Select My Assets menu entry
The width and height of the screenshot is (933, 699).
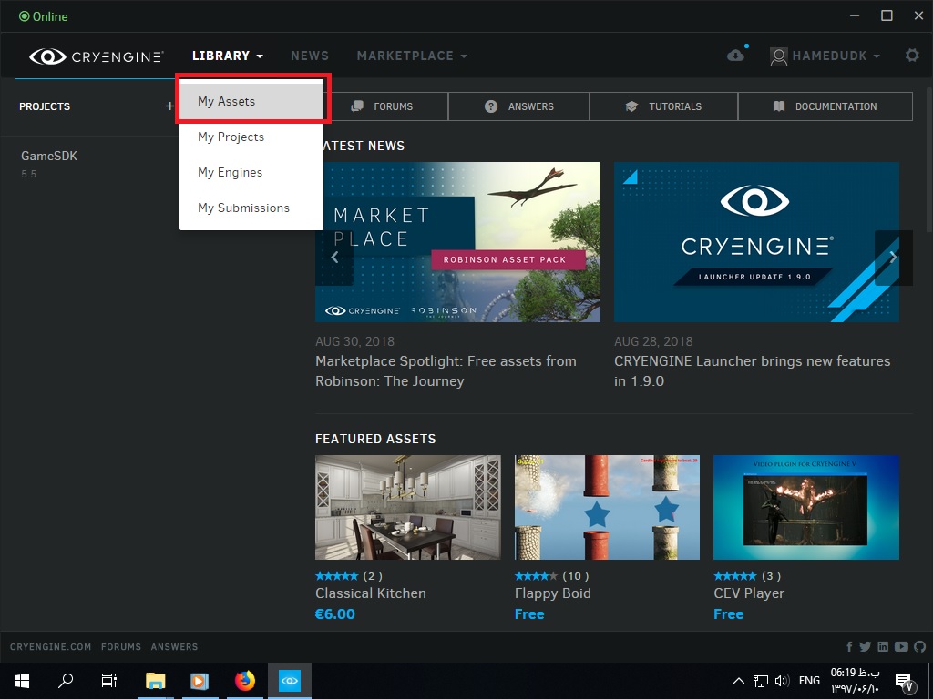pyautogui.click(x=251, y=102)
